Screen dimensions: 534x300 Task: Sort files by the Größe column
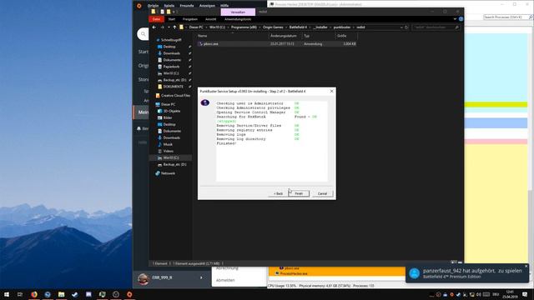pyautogui.click(x=342, y=36)
